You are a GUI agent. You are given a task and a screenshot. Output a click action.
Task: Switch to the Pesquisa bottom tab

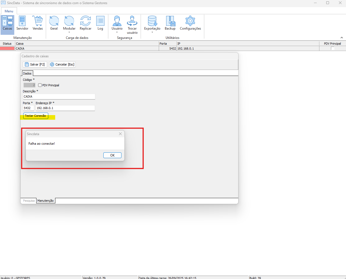point(29,201)
